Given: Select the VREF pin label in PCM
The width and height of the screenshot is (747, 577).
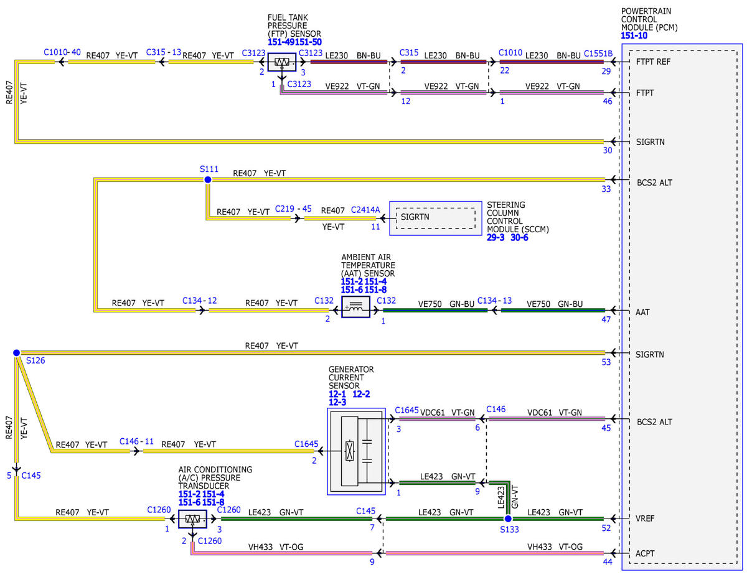Looking at the screenshot, I should tap(646, 518).
